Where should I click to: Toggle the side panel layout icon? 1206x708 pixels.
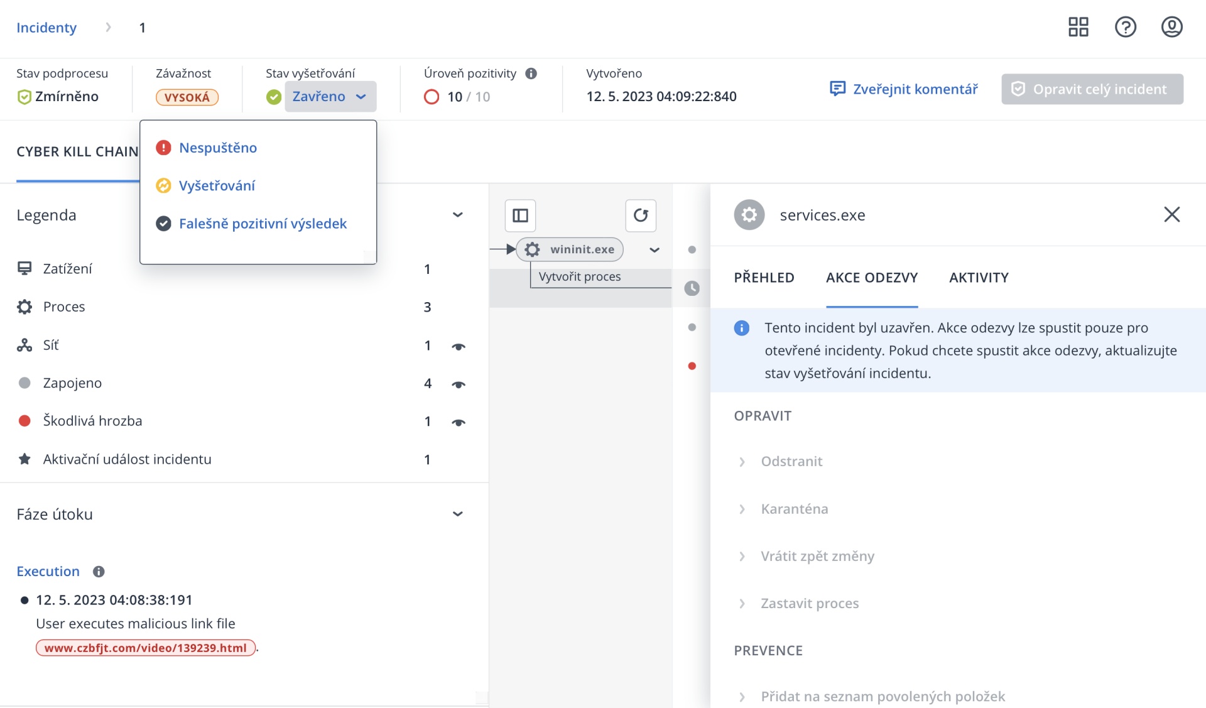(521, 215)
